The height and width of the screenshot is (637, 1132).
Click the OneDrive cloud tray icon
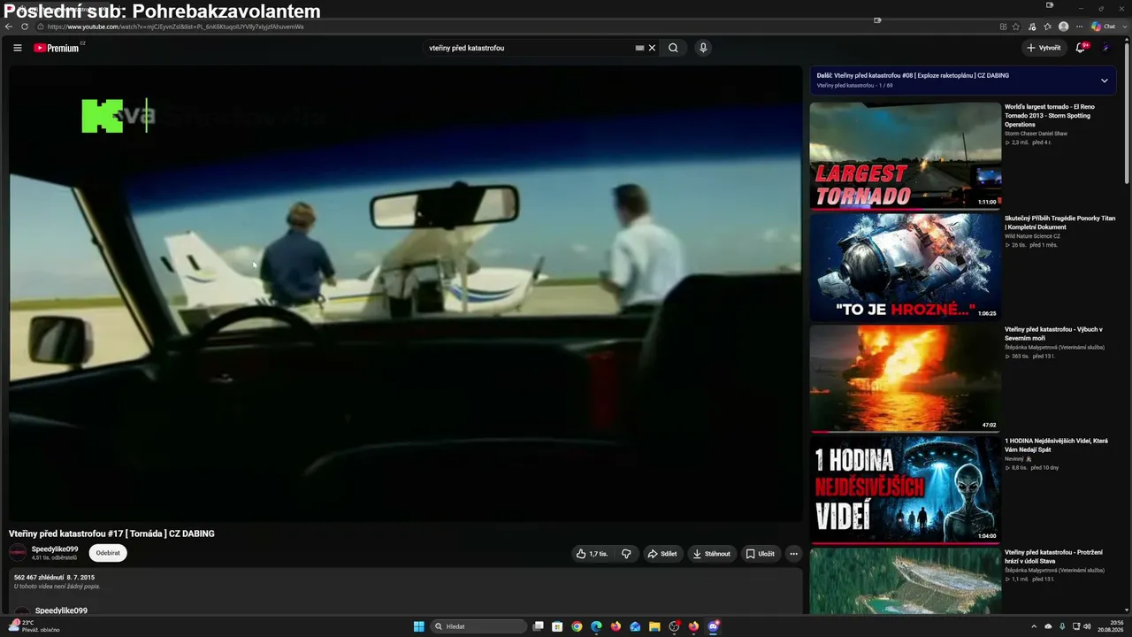tap(1049, 626)
